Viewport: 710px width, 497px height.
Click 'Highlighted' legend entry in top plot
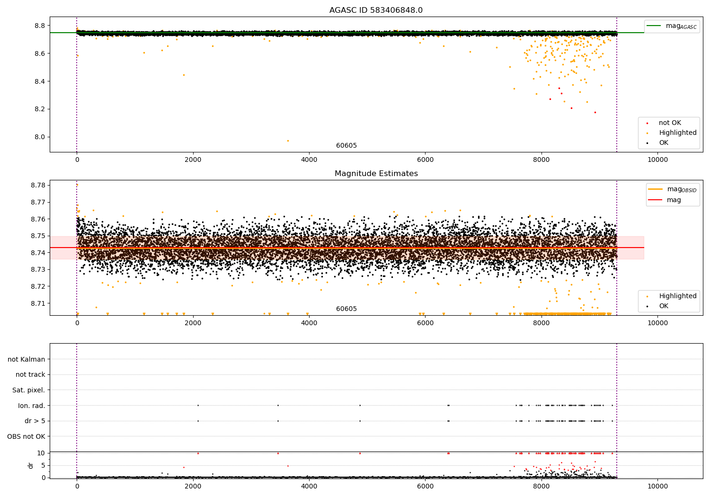(x=677, y=133)
